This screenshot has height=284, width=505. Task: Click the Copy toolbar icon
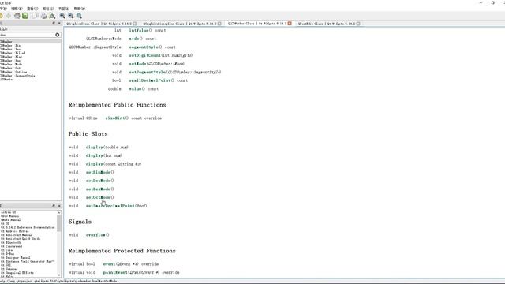(35, 16)
